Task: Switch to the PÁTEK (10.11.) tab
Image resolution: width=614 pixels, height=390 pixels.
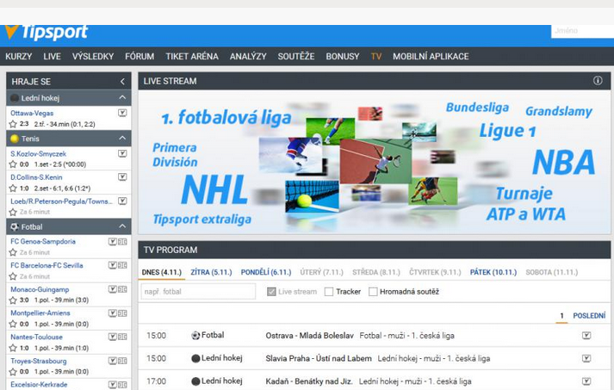Action: pyautogui.click(x=493, y=272)
